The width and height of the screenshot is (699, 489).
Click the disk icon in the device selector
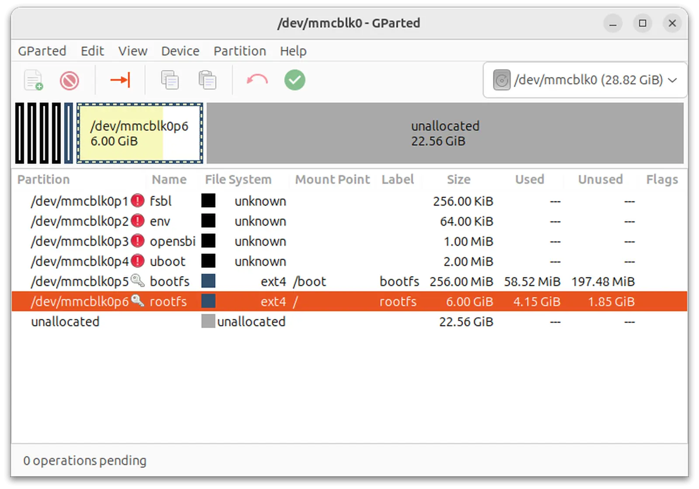502,80
